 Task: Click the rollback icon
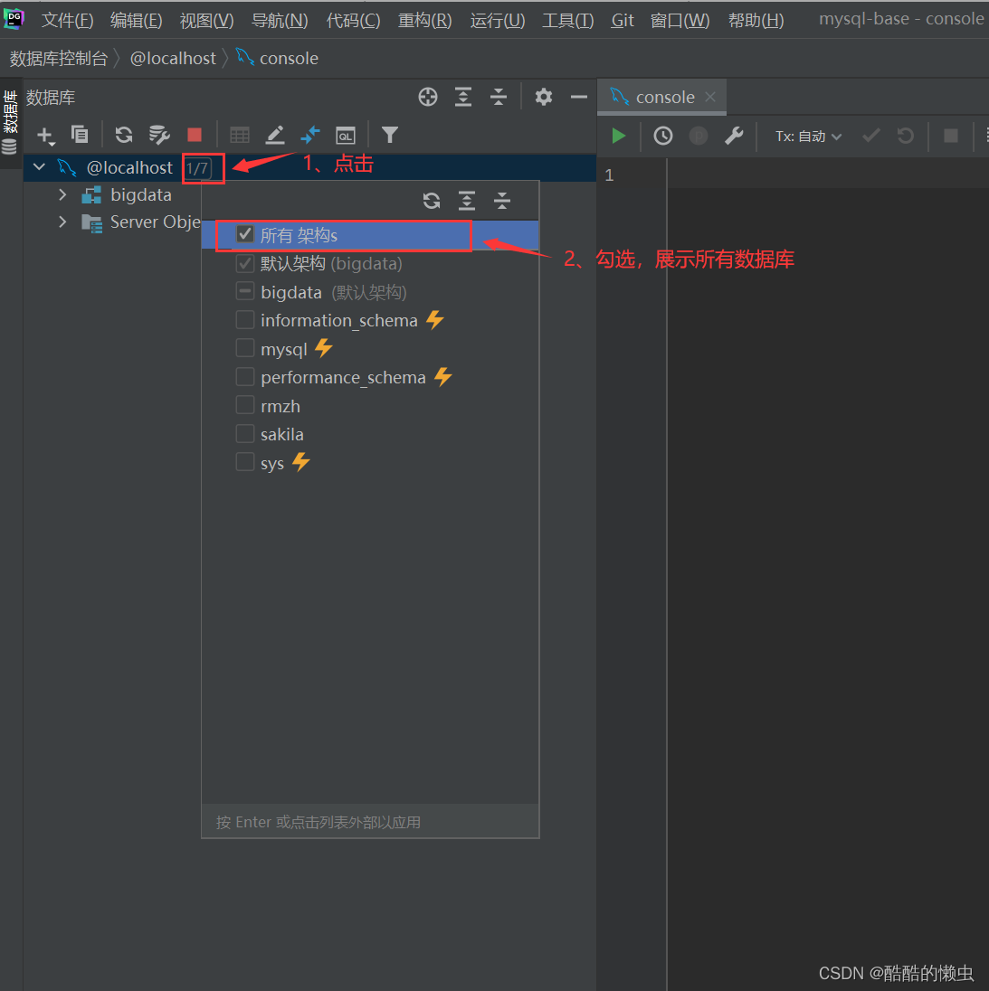(x=906, y=136)
